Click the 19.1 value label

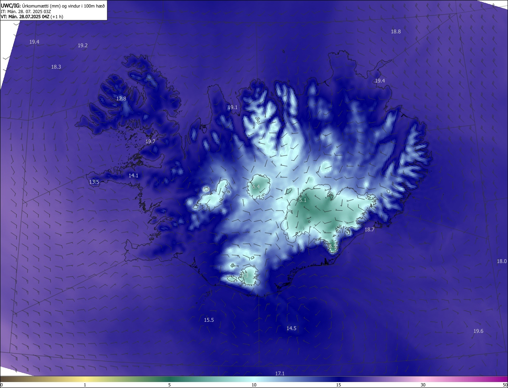click(233, 108)
